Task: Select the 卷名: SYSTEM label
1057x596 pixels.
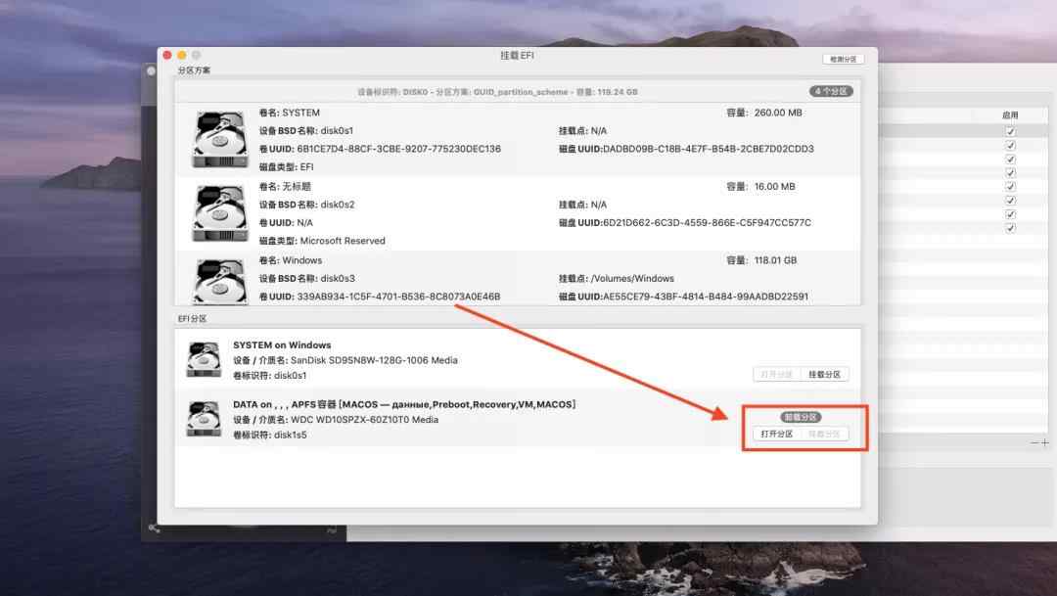Action: pyautogui.click(x=289, y=113)
